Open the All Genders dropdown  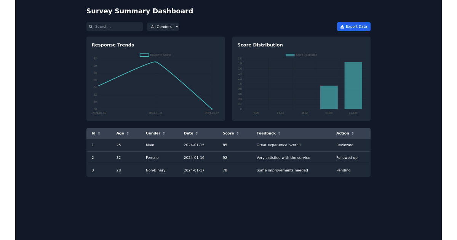[x=163, y=27]
